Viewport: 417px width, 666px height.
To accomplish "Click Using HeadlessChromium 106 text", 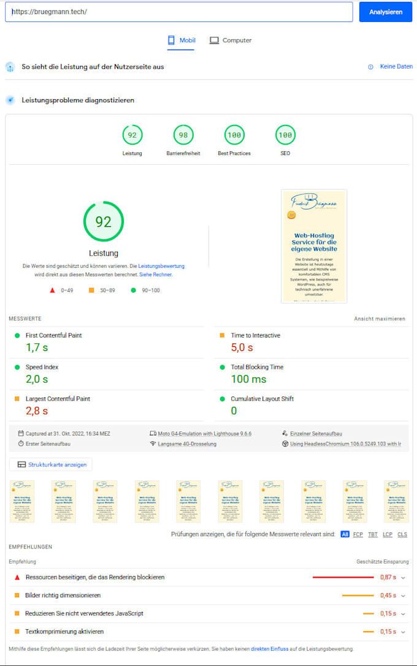I will 346,444.
